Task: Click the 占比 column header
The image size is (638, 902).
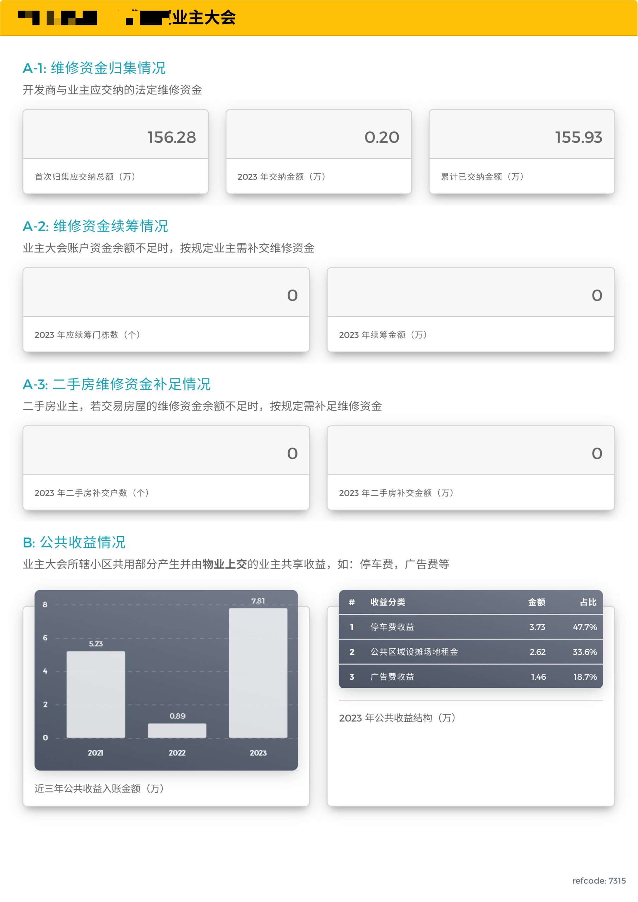Action: (x=588, y=602)
